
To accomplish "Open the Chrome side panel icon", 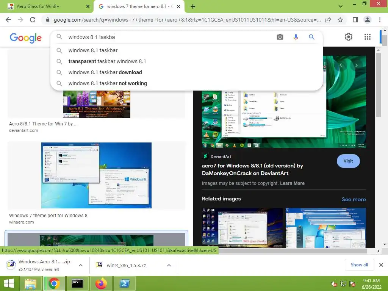I will coord(355,20).
